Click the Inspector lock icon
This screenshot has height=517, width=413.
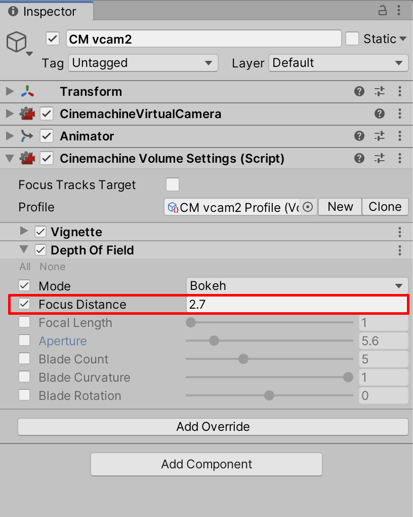point(383,11)
